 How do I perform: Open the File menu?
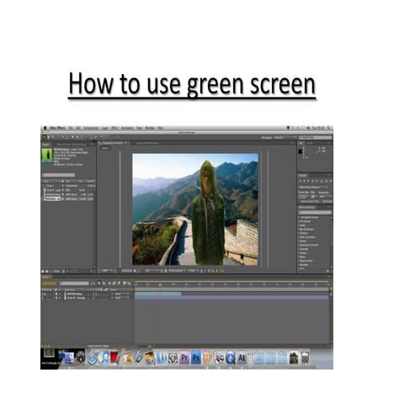[x=71, y=128]
